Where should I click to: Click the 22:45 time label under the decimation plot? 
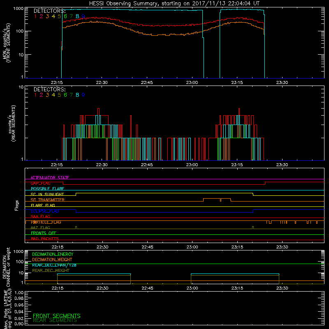[147, 288]
